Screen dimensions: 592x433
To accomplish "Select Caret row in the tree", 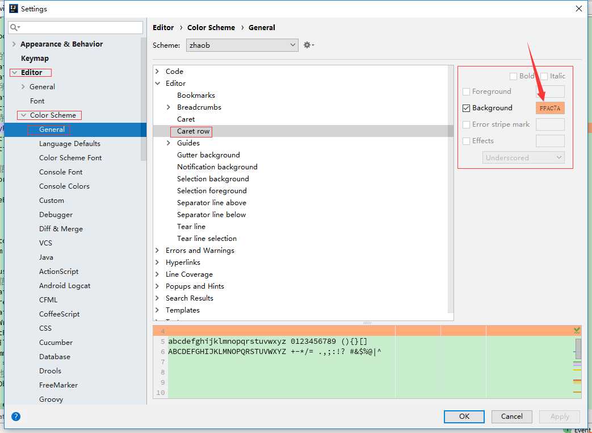I will (x=193, y=131).
